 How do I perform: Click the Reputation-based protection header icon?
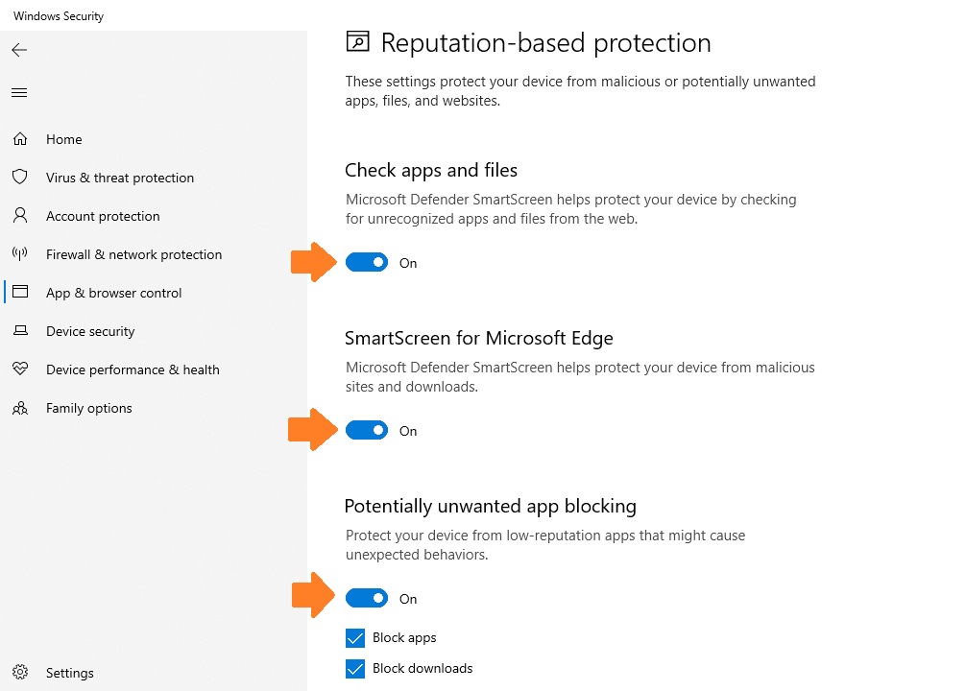357,42
